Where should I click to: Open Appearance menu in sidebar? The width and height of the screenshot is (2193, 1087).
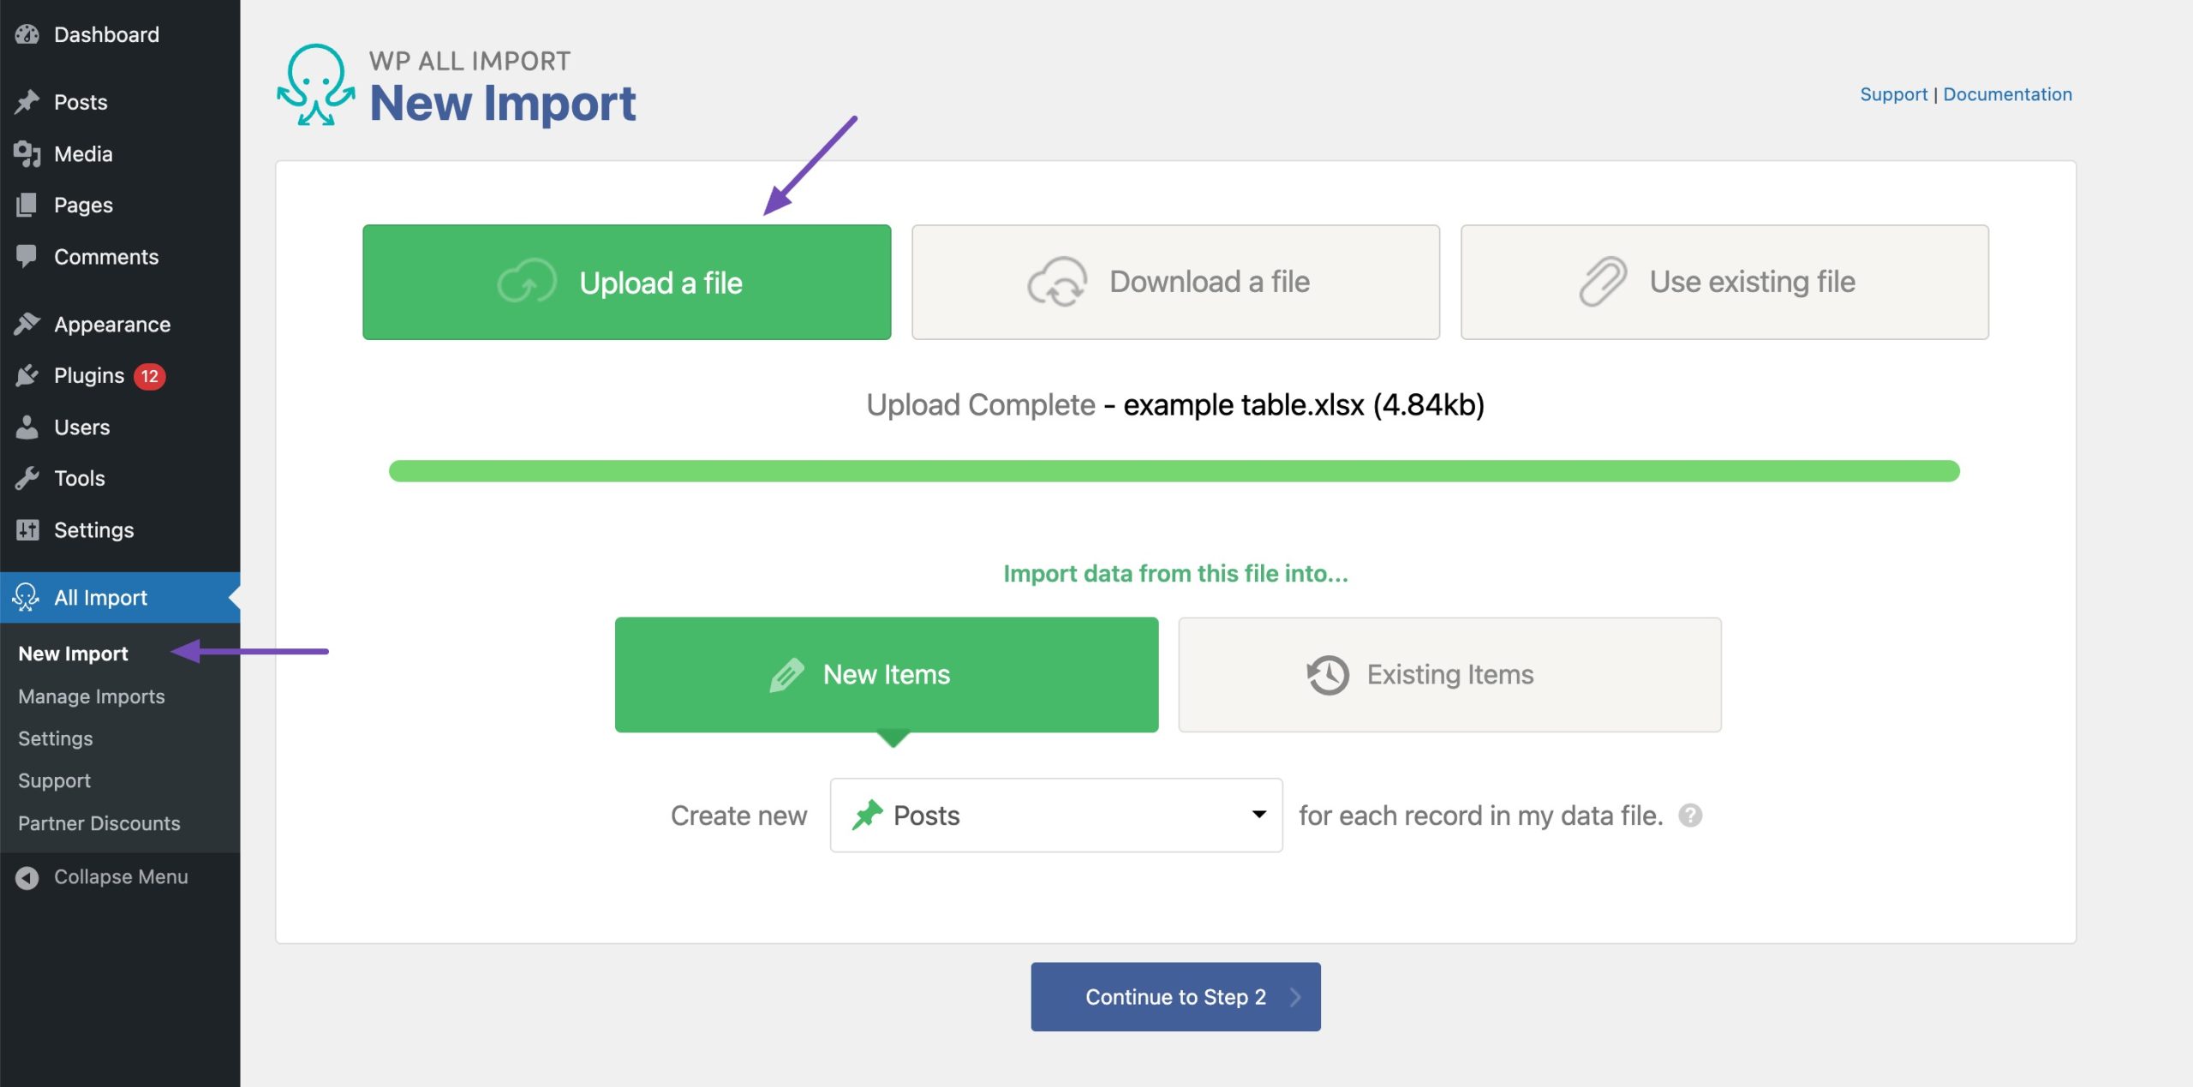click(x=120, y=324)
